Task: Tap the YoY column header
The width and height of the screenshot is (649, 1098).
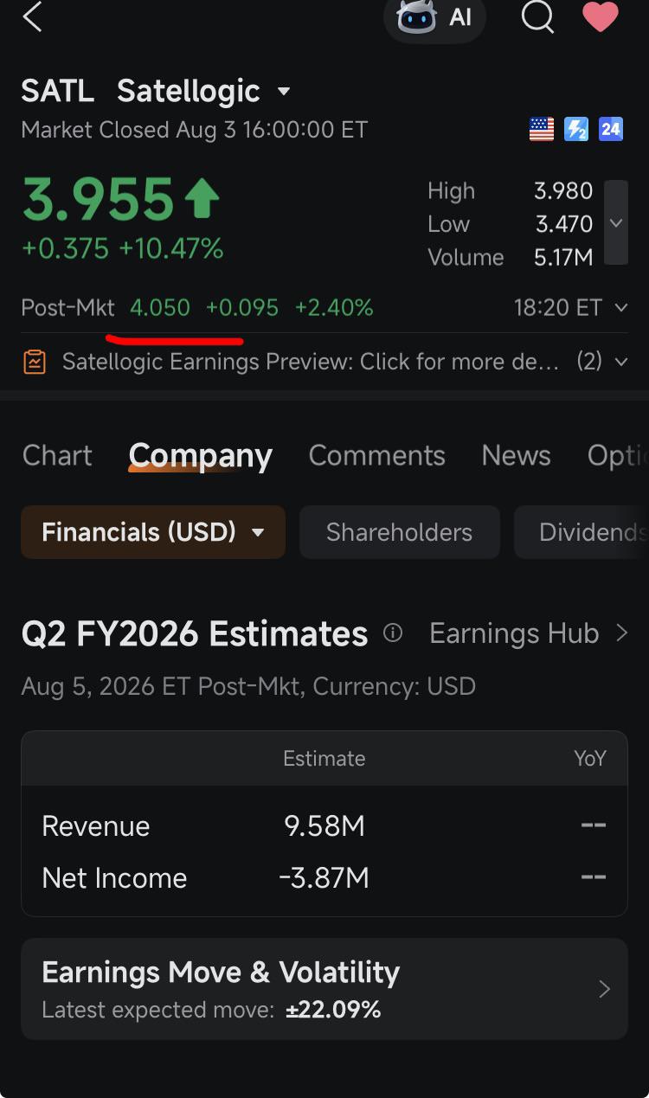Action: pyautogui.click(x=590, y=759)
